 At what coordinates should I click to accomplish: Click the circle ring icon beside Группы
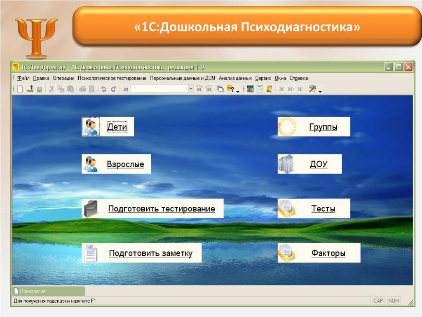coord(287,126)
